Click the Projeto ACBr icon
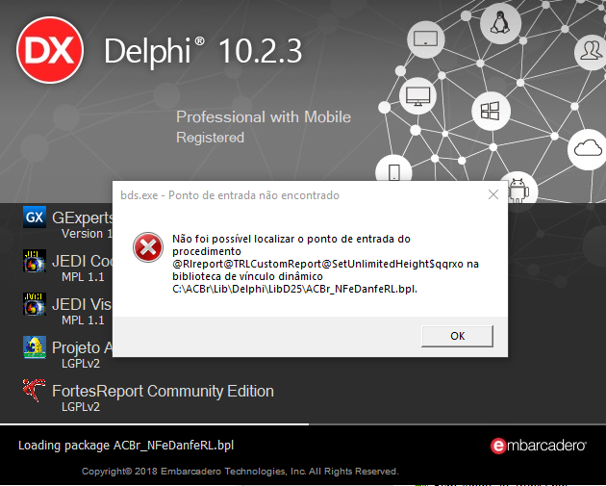The height and width of the screenshot is (486, 606). (35, 346)
